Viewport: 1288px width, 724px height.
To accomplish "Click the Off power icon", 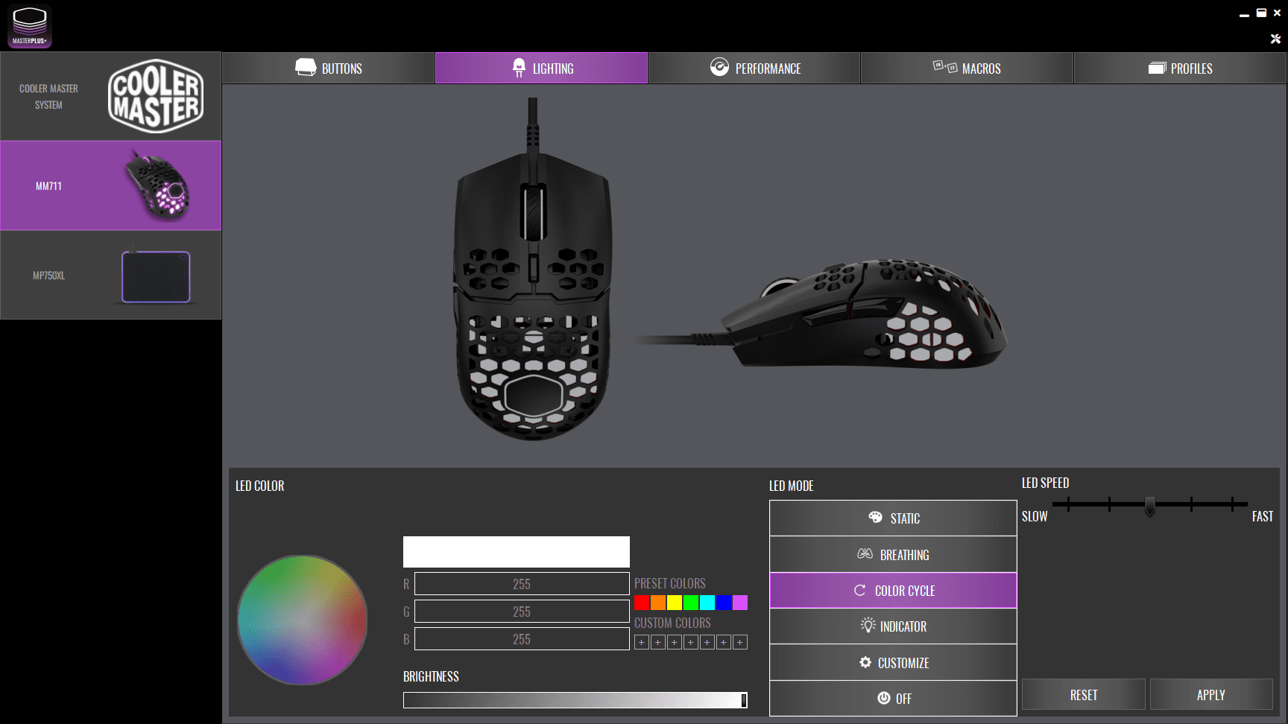I will [884, 698].
